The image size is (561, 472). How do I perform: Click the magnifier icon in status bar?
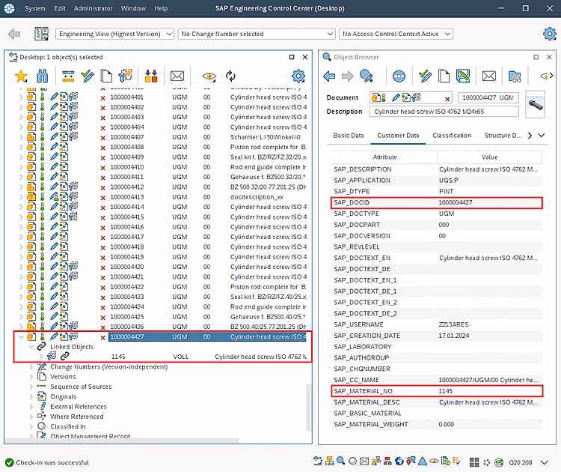pos(341,461)
